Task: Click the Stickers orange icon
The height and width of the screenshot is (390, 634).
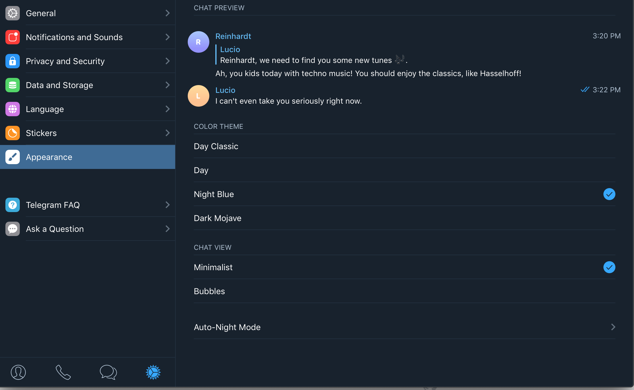Action: [x=13, y=133]
